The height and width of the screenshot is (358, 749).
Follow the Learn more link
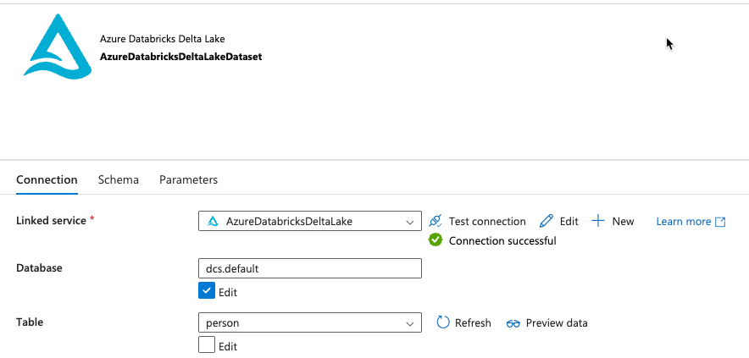coord(683,222)
